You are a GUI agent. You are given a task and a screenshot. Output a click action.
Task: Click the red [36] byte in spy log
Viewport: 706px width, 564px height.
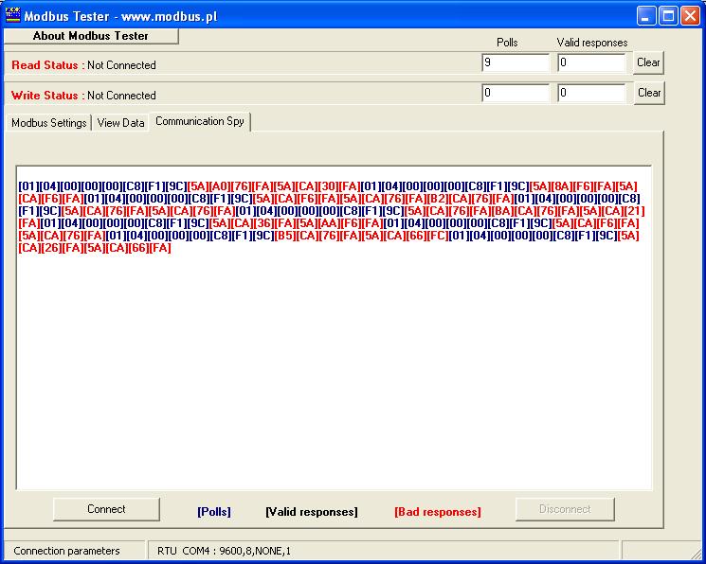263,223
